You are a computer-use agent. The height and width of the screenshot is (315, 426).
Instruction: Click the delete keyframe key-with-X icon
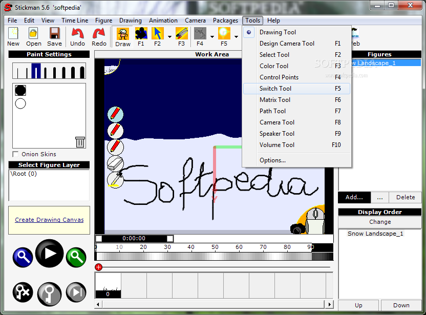[23, 292]
